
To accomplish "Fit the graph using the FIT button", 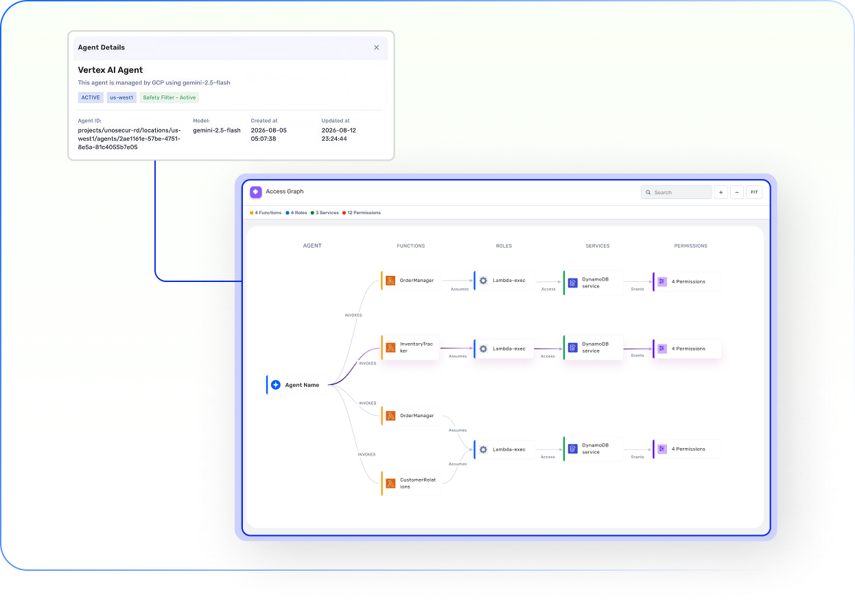I will (x=754, y=192).
